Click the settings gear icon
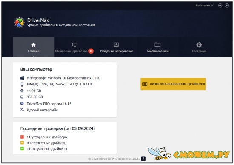This screenshot has width=234, height=165. click(x=199, y=45)
